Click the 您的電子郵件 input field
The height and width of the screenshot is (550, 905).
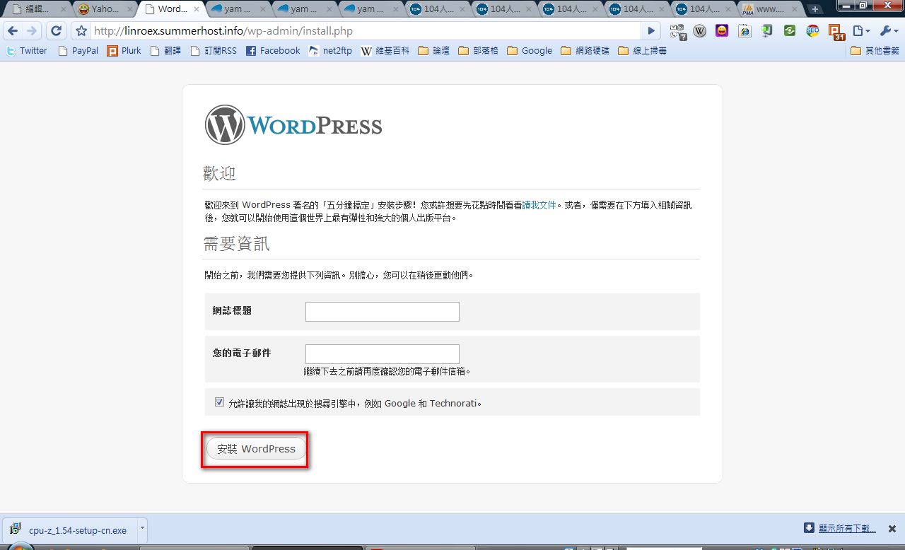click(383, 354)
